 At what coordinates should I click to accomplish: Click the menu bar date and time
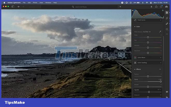click(x=161, y=3)
